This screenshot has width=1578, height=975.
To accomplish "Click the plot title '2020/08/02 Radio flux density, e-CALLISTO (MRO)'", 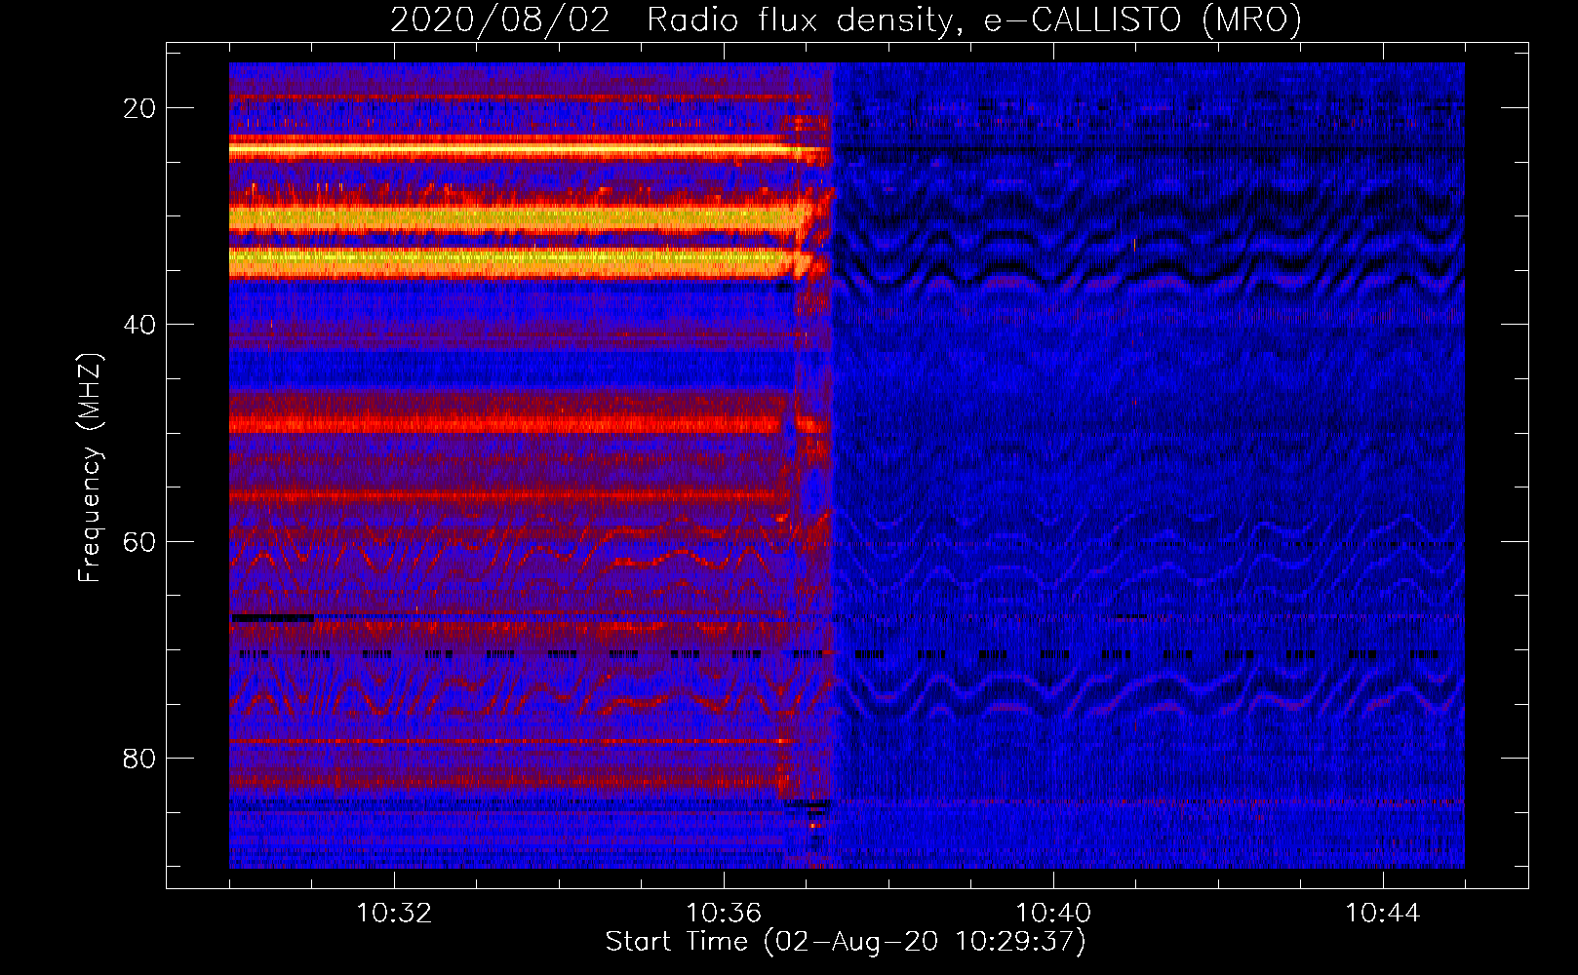I will coord(846,20).
